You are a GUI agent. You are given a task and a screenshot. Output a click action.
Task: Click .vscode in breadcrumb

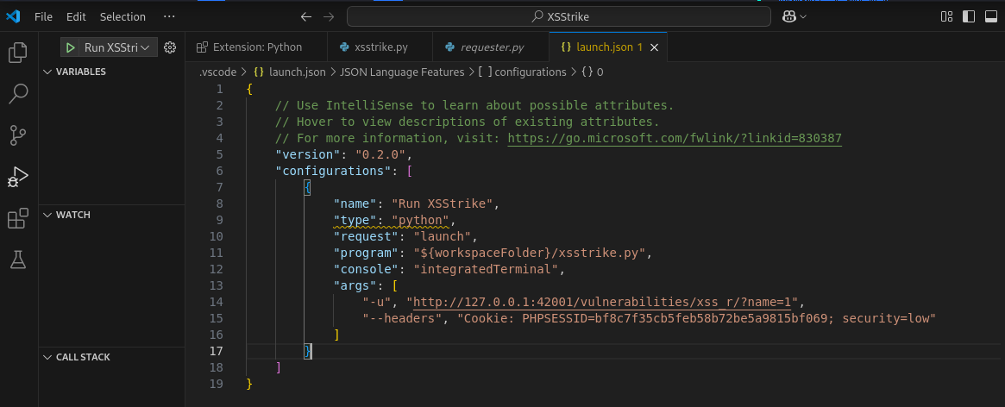(218, 72)
